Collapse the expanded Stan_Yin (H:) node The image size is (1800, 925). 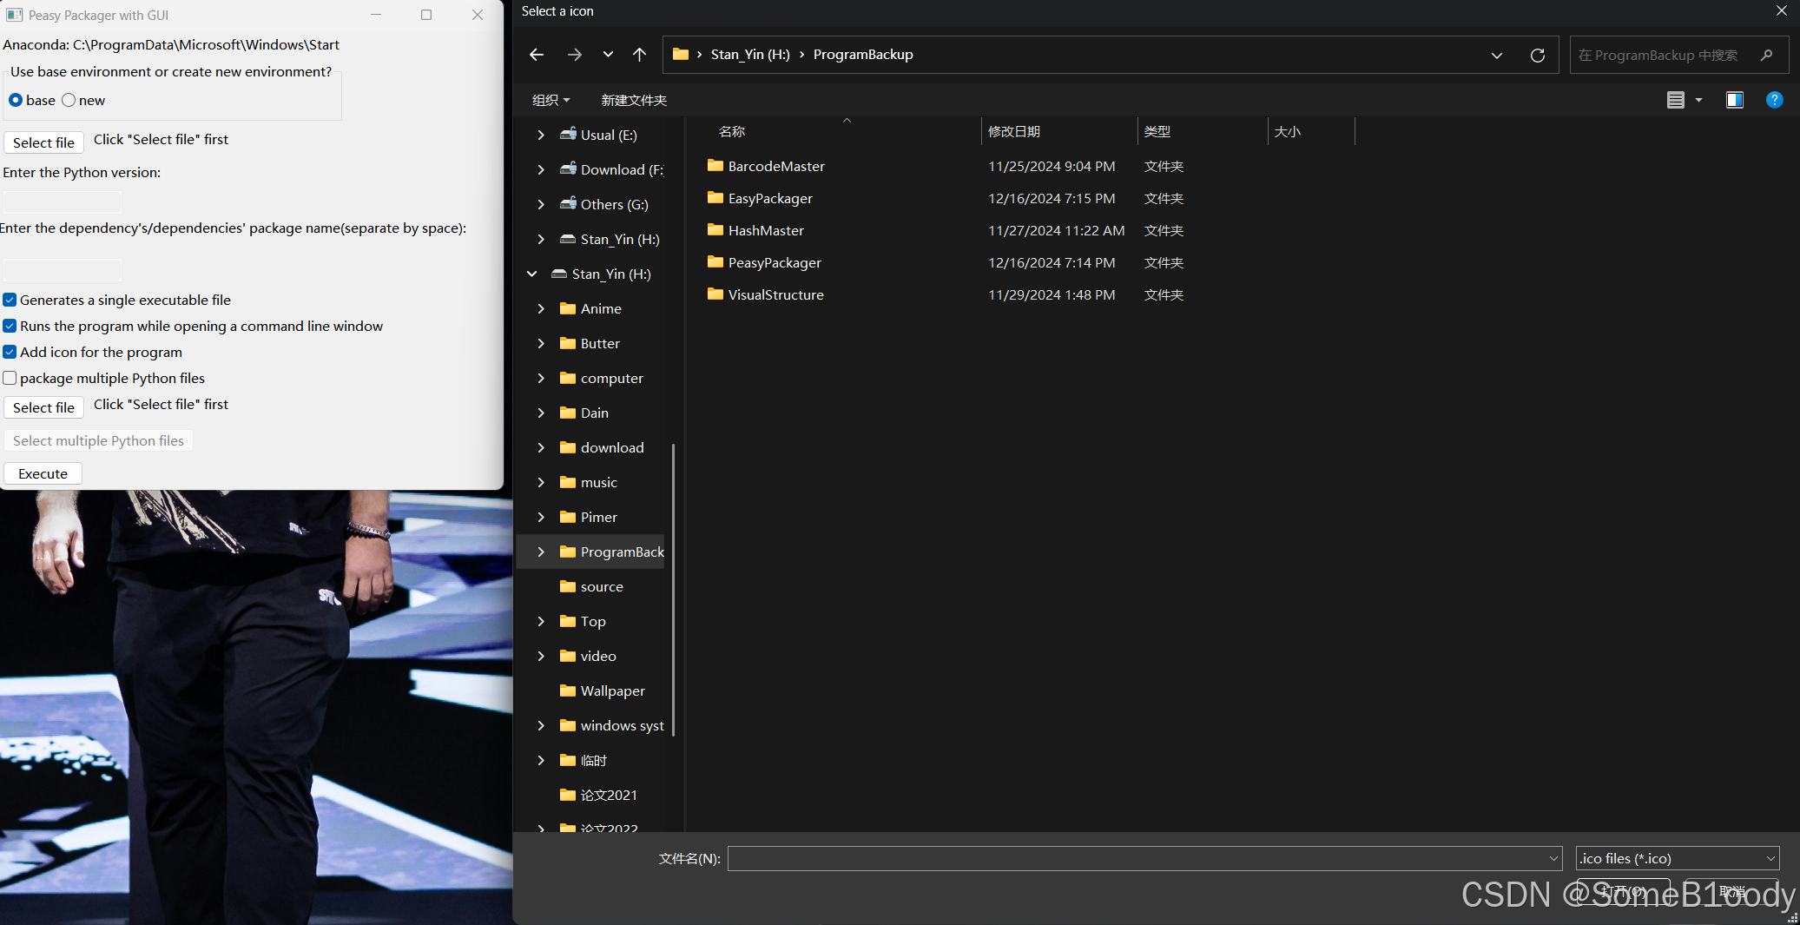[532, 274]
